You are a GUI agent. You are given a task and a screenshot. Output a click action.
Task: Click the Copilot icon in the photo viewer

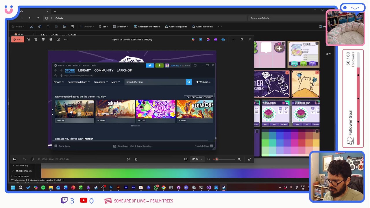193,39
